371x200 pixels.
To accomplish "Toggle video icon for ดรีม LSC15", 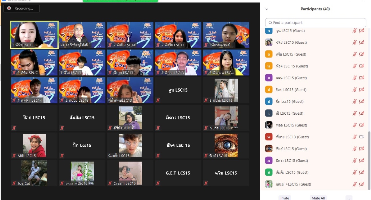I will 361,54.
